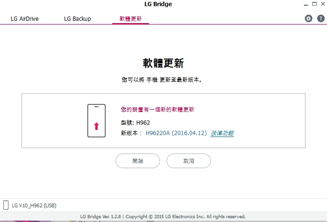
Task: Click the large 軟體更新 heading
Action: pos(163,63)
